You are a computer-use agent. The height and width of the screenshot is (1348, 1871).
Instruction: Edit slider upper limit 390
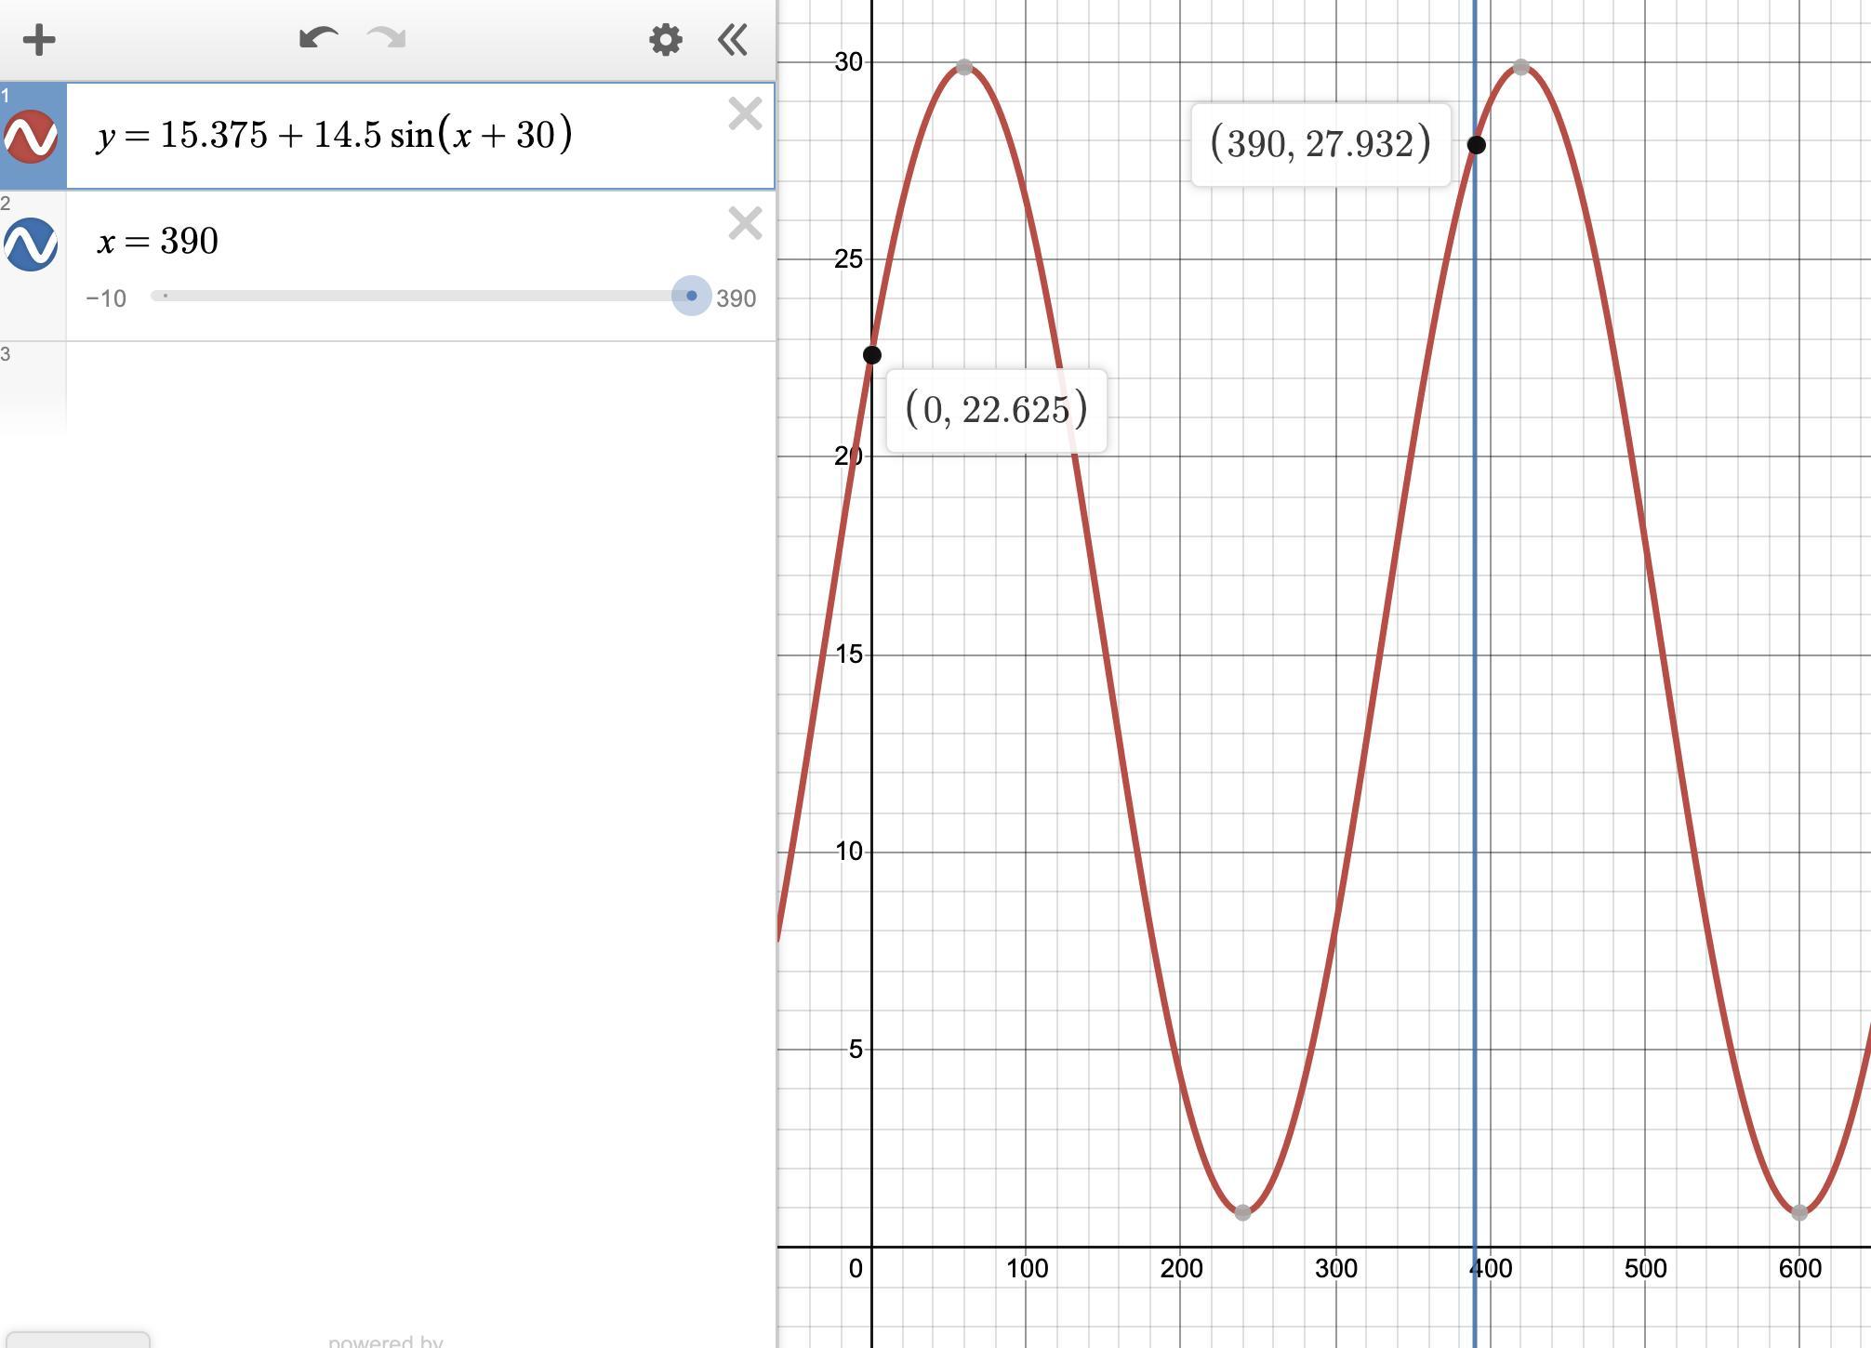pos(736,298)
